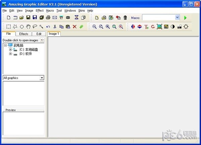Open the yellow folder icon
Viewport: 201px width, 145px height.
point(22,17)
